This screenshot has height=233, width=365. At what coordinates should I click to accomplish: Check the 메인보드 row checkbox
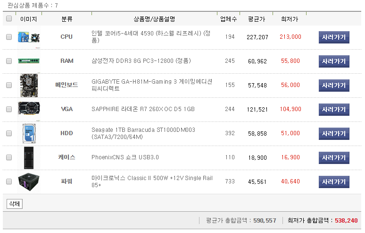pos(9,85)
